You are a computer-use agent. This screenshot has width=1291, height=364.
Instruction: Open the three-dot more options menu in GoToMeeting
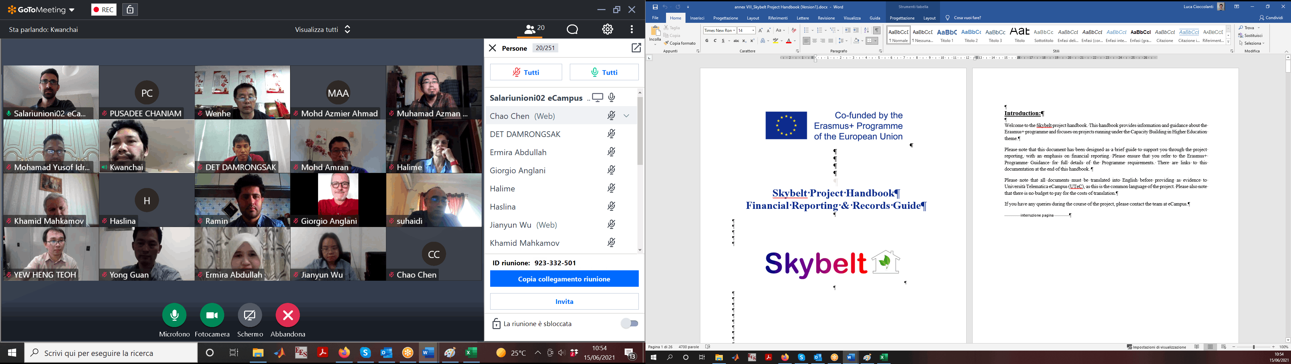[x=631, y=30]
